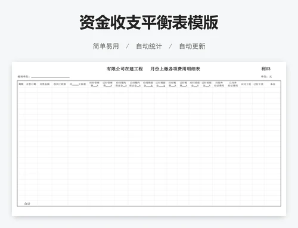Click the sheet heading 月份上缴各项费用明细表
This screenshot has height=228, width=298.
click(175, 69)
